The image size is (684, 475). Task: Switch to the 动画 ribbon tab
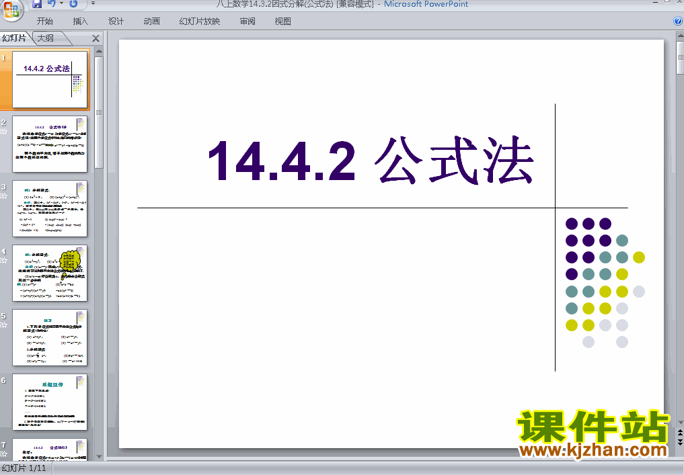[152, 21]
